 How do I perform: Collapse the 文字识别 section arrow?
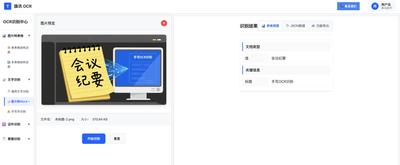pyautogui.click(x=29, y=80)
